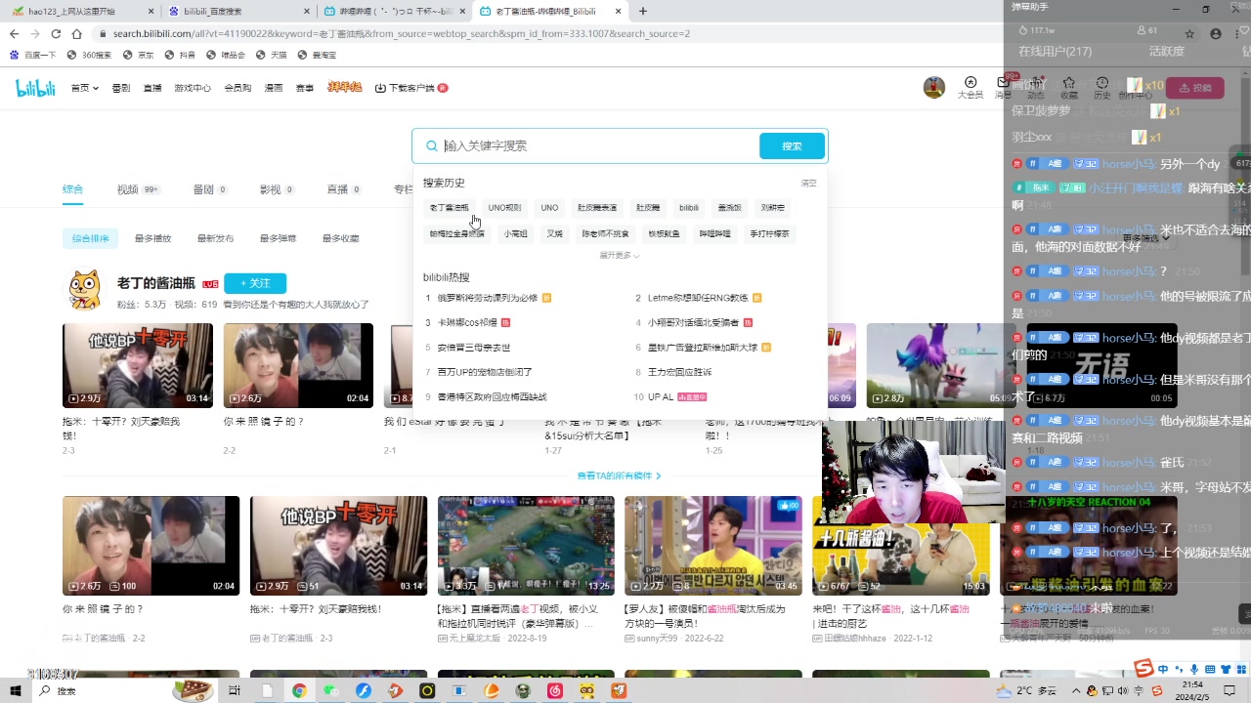
Task: Open video thumbnail 罗人友被傻帽和酱油瓶淘汰
Action: coord(713,546)
